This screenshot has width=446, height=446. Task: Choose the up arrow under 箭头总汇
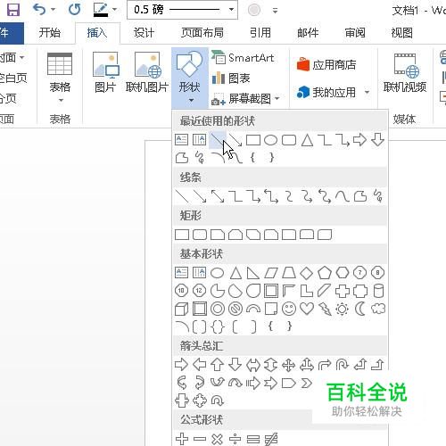(x=218, y=365)
